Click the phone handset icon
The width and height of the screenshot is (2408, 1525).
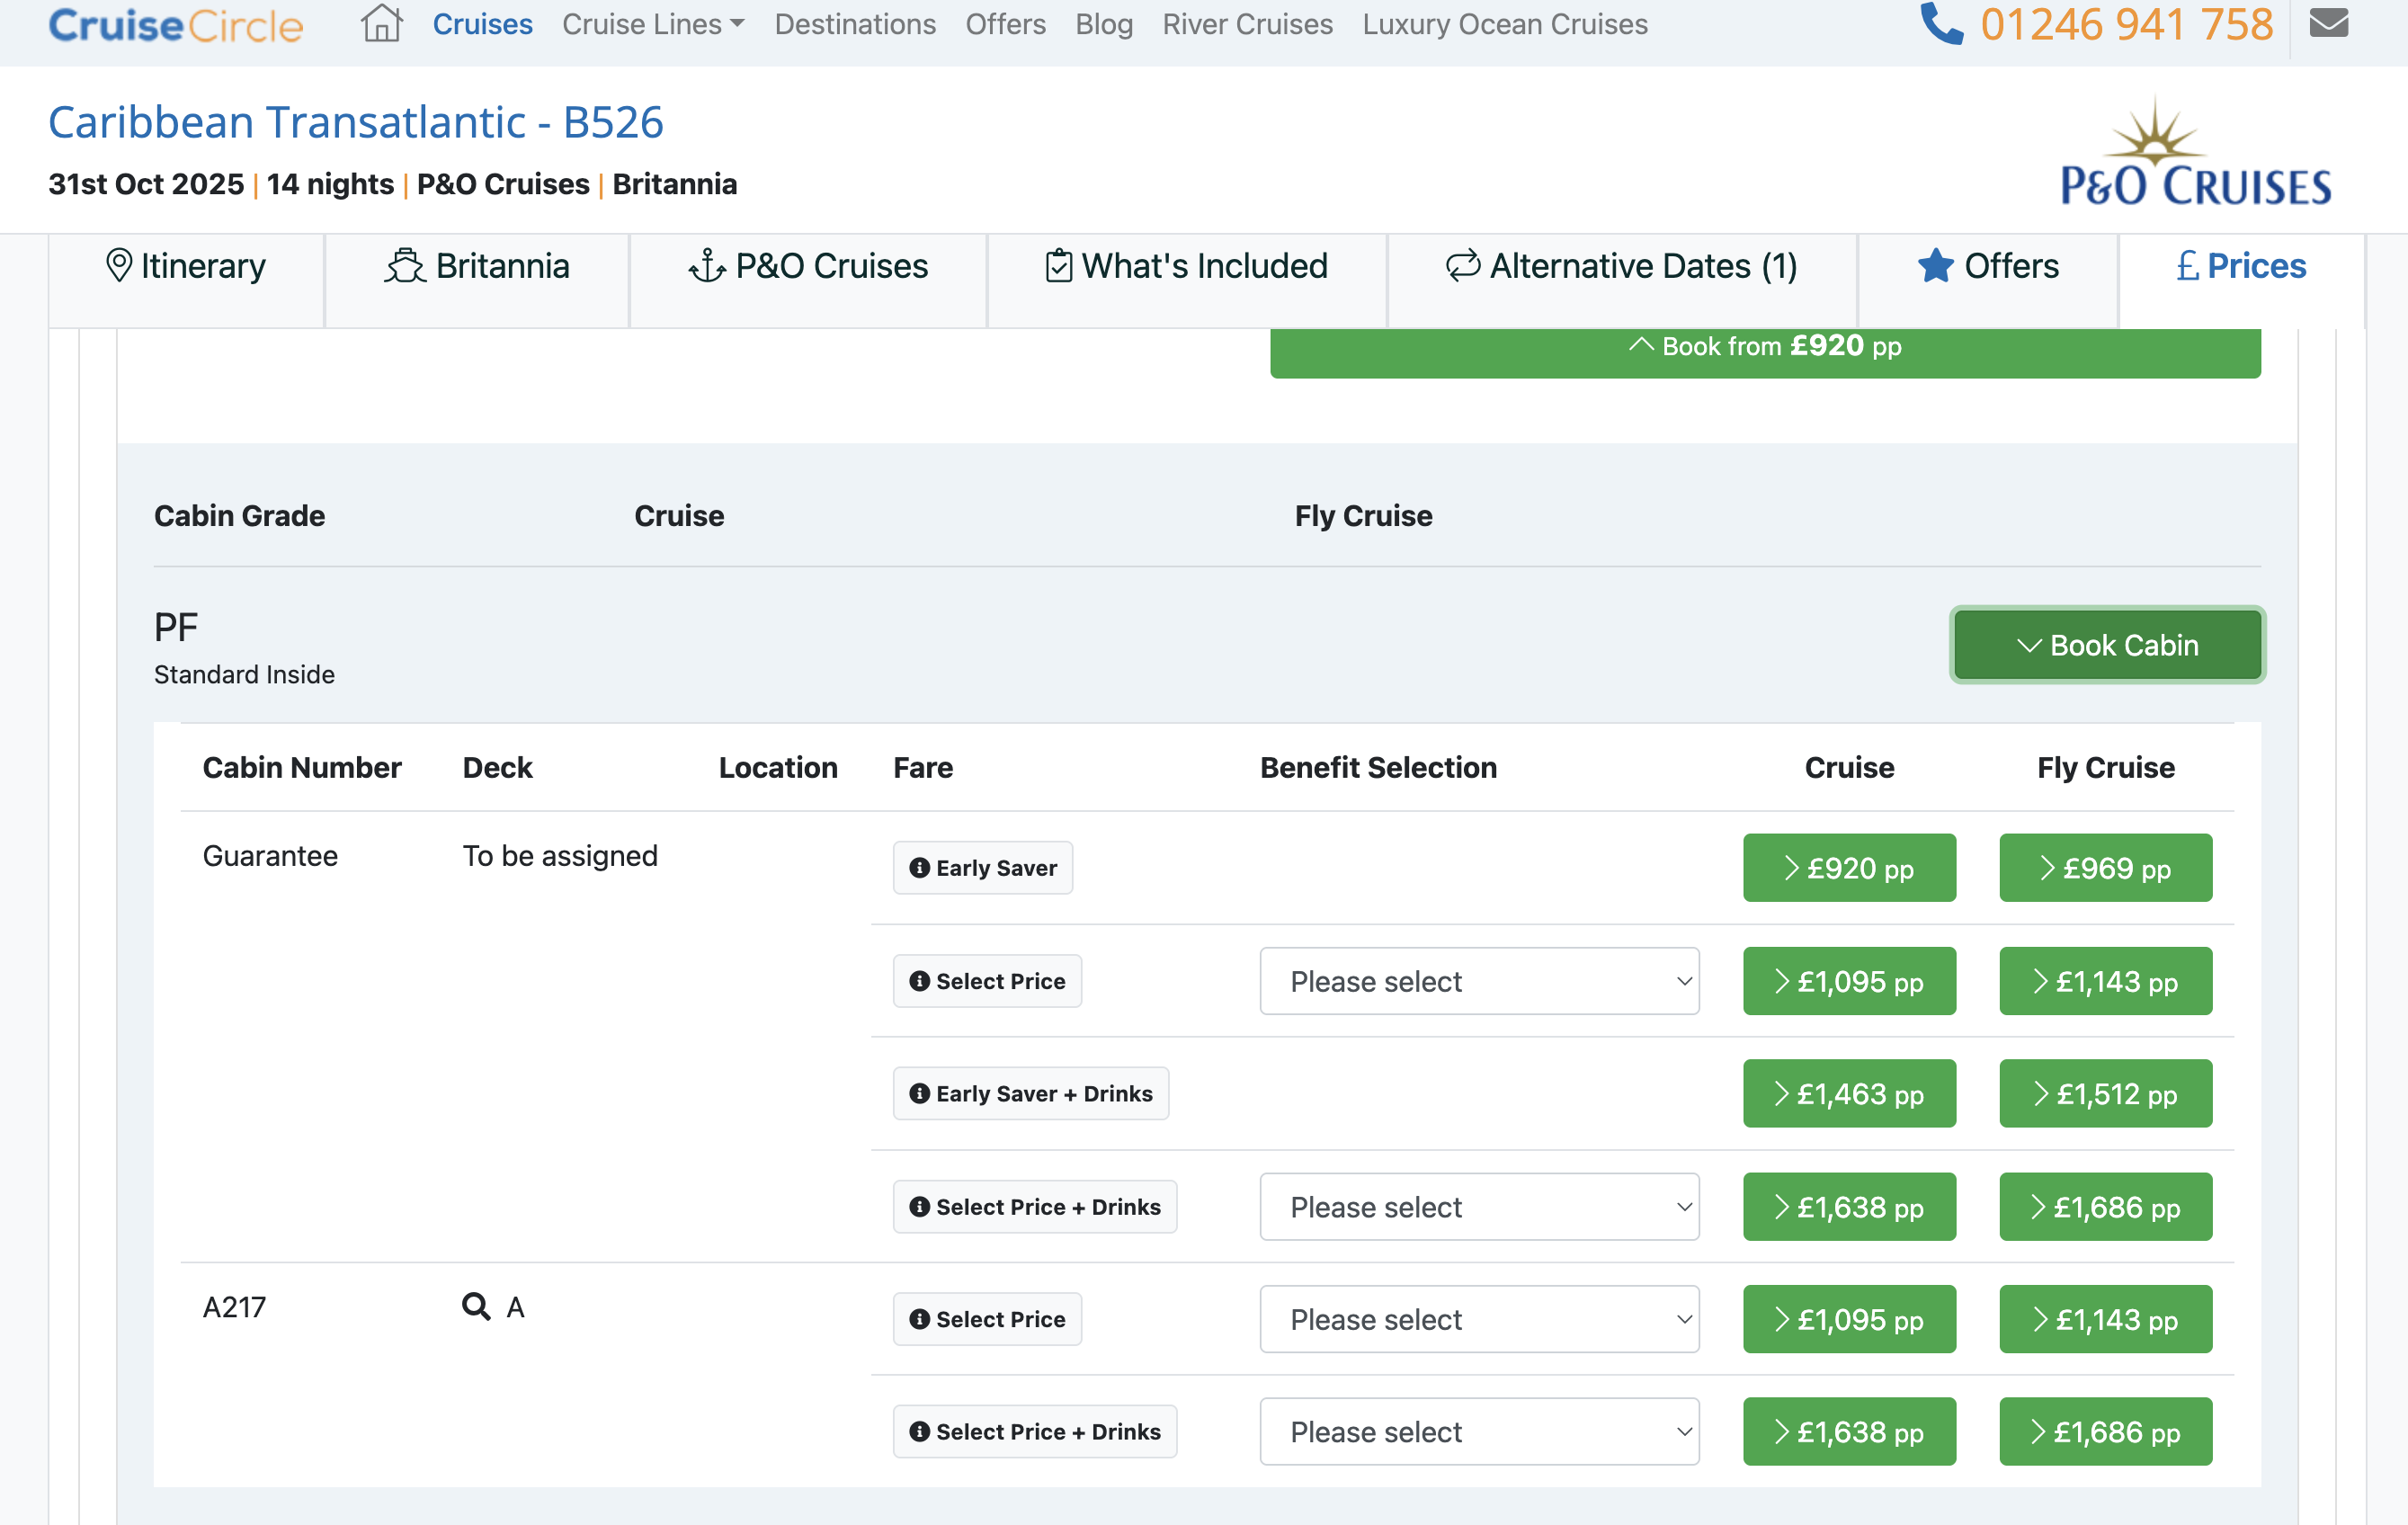(x=1942, y=23)
